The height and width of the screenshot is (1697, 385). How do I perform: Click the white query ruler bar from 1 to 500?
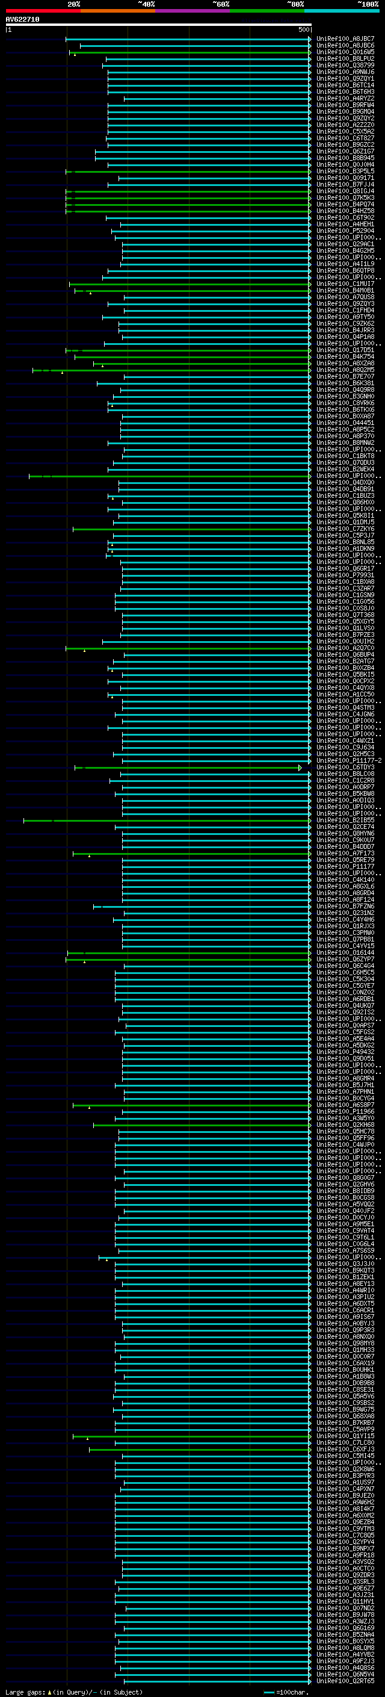(159, 24)
